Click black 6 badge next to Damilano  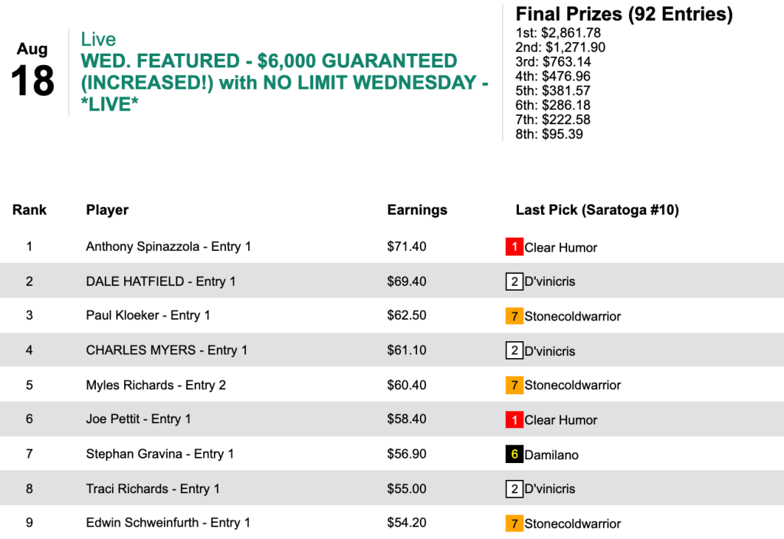[x=513, y=454]
